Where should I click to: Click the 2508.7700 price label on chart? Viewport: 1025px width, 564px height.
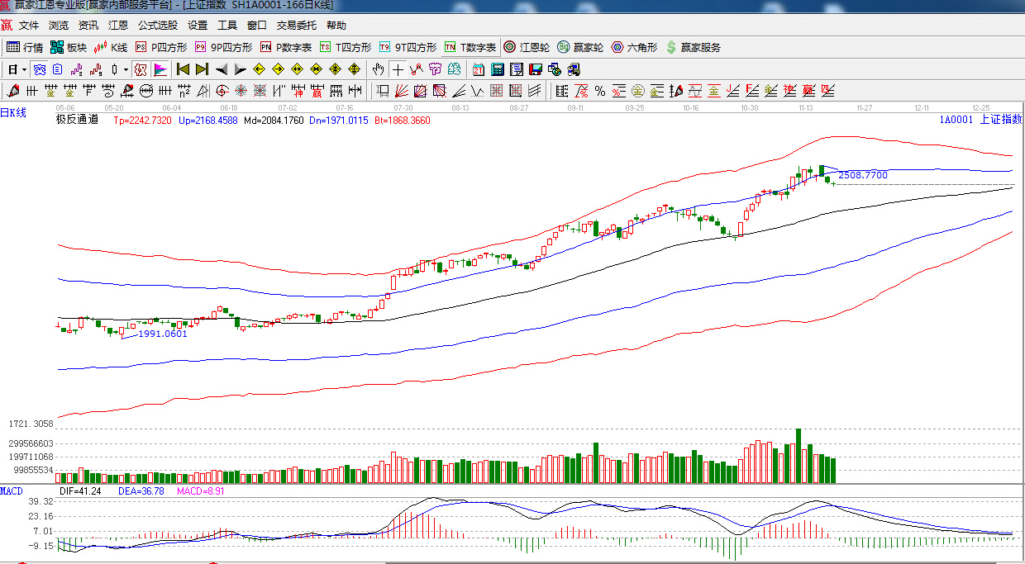(862, 175)
